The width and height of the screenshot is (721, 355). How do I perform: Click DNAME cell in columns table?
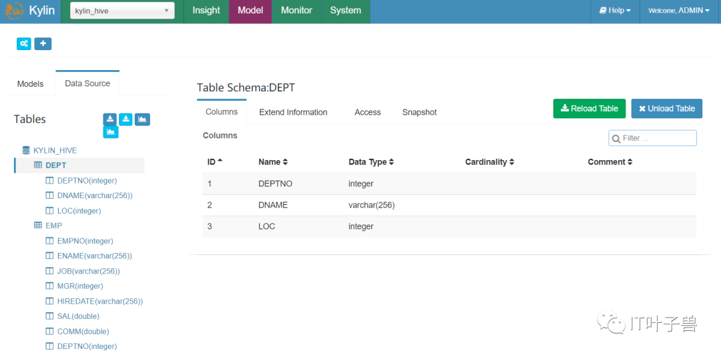click(x=273, y=205)
